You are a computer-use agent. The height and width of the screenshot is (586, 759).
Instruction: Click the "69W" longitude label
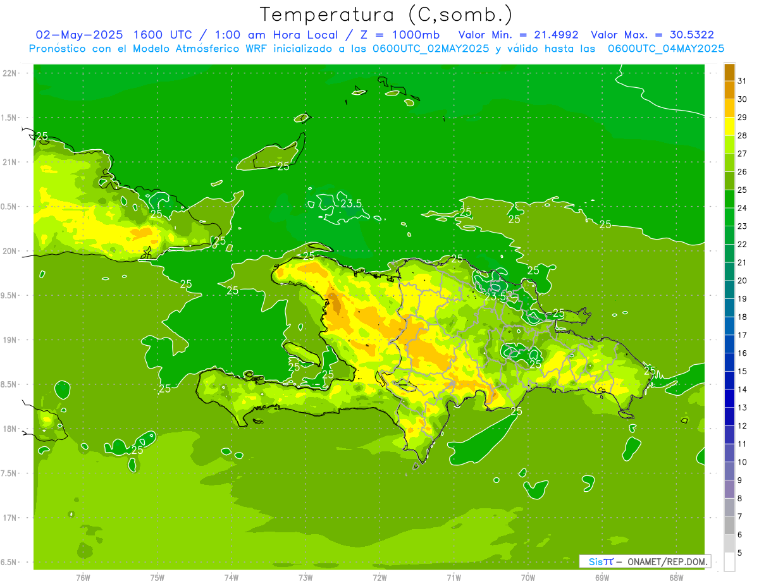pos(602,578)
